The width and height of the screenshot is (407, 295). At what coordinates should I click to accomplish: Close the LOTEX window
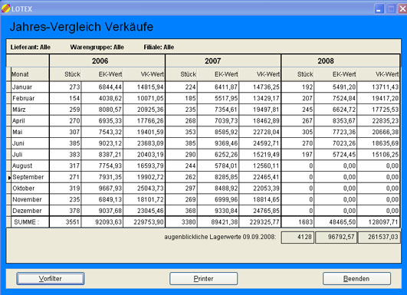pos(402,9)
